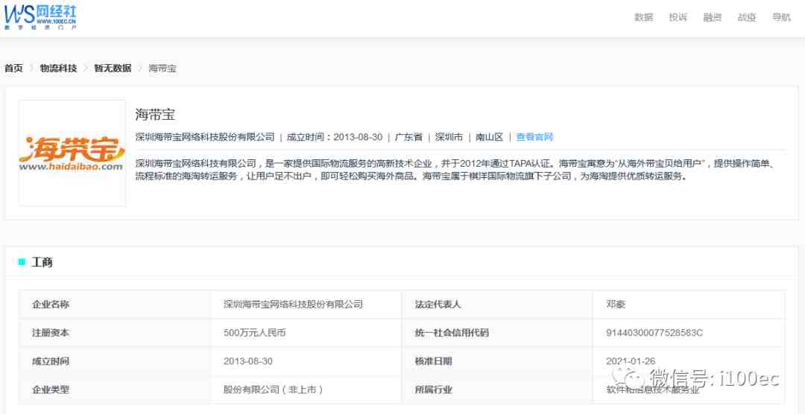Click the 工商 section heading
This screenshot has height=414, width=805.
(x=42, y=262)
